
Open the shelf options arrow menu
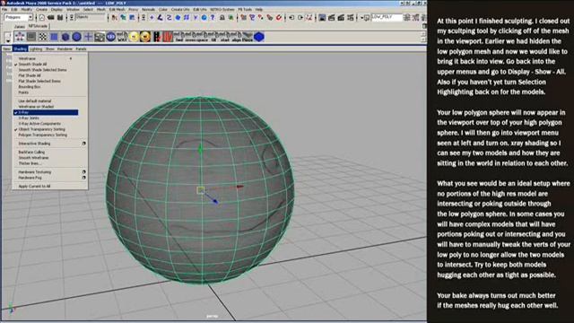pos(8,40)
